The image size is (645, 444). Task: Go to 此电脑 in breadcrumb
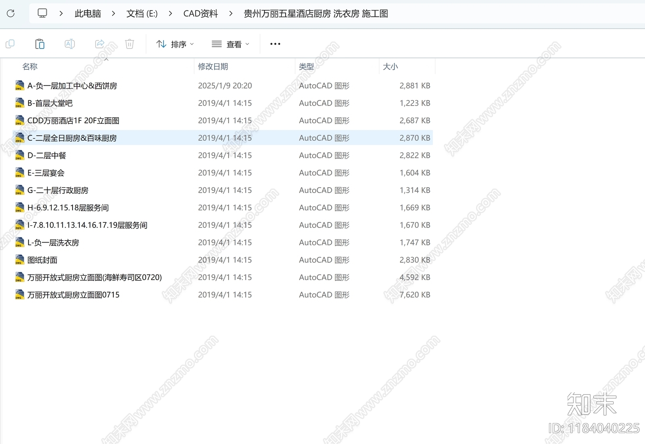87,14
